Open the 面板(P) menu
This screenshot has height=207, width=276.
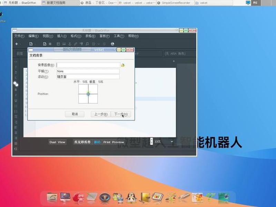coord(105,36)
